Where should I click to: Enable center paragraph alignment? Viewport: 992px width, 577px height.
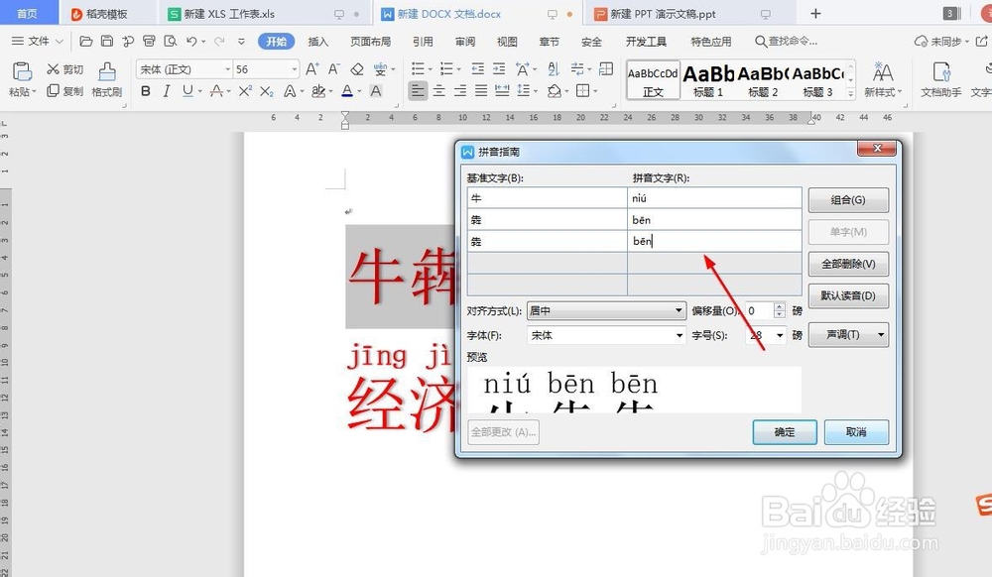(x=438, y=91)
